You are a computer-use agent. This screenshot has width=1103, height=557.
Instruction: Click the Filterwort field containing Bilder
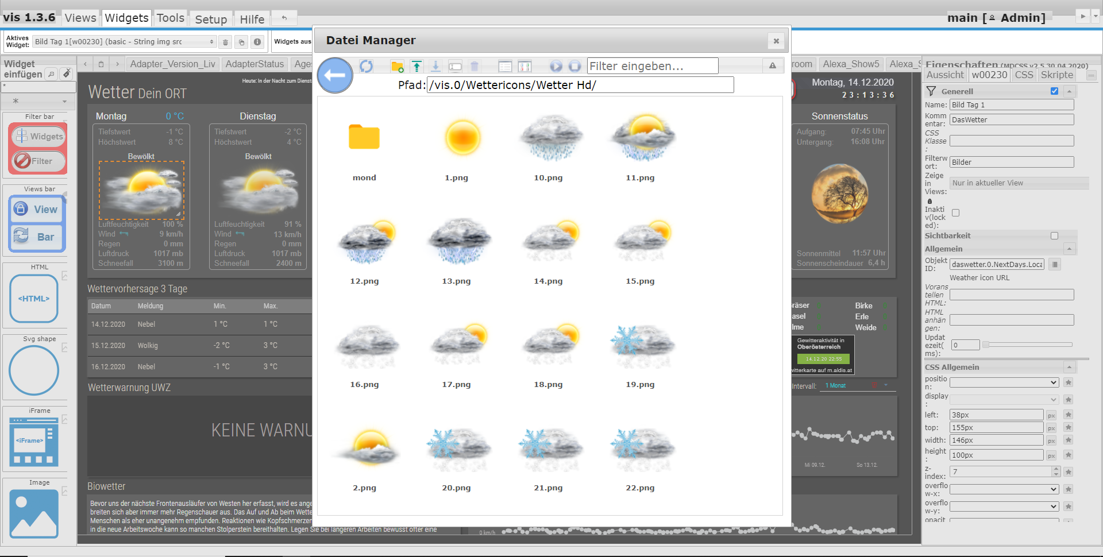click(x=1012, y=162)
